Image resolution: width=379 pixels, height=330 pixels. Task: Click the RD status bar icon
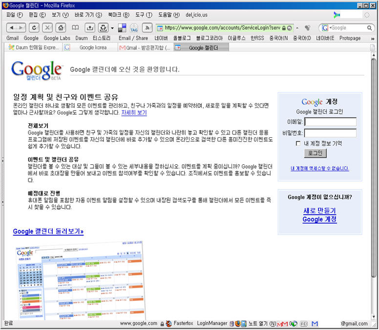304,324
